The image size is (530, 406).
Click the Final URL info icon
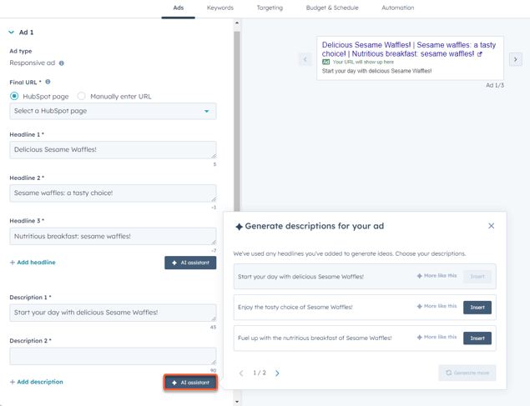pos(48,82)
